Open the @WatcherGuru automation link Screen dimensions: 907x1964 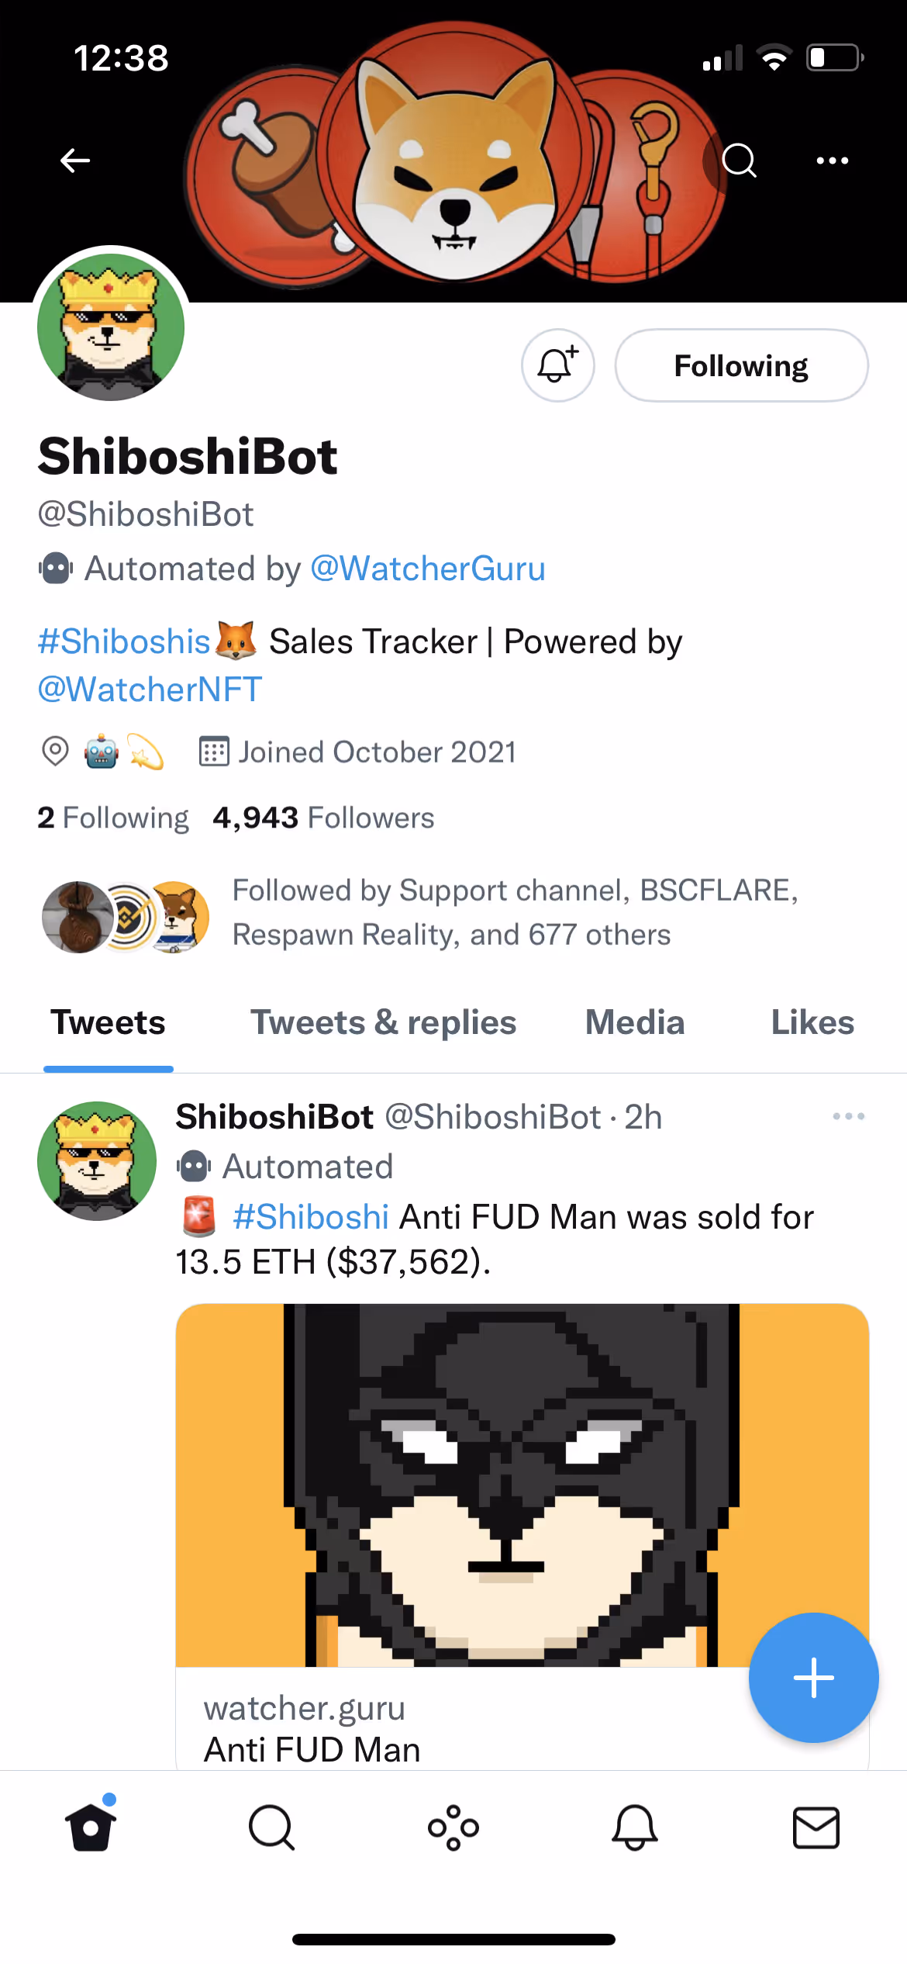coord(428,569)
